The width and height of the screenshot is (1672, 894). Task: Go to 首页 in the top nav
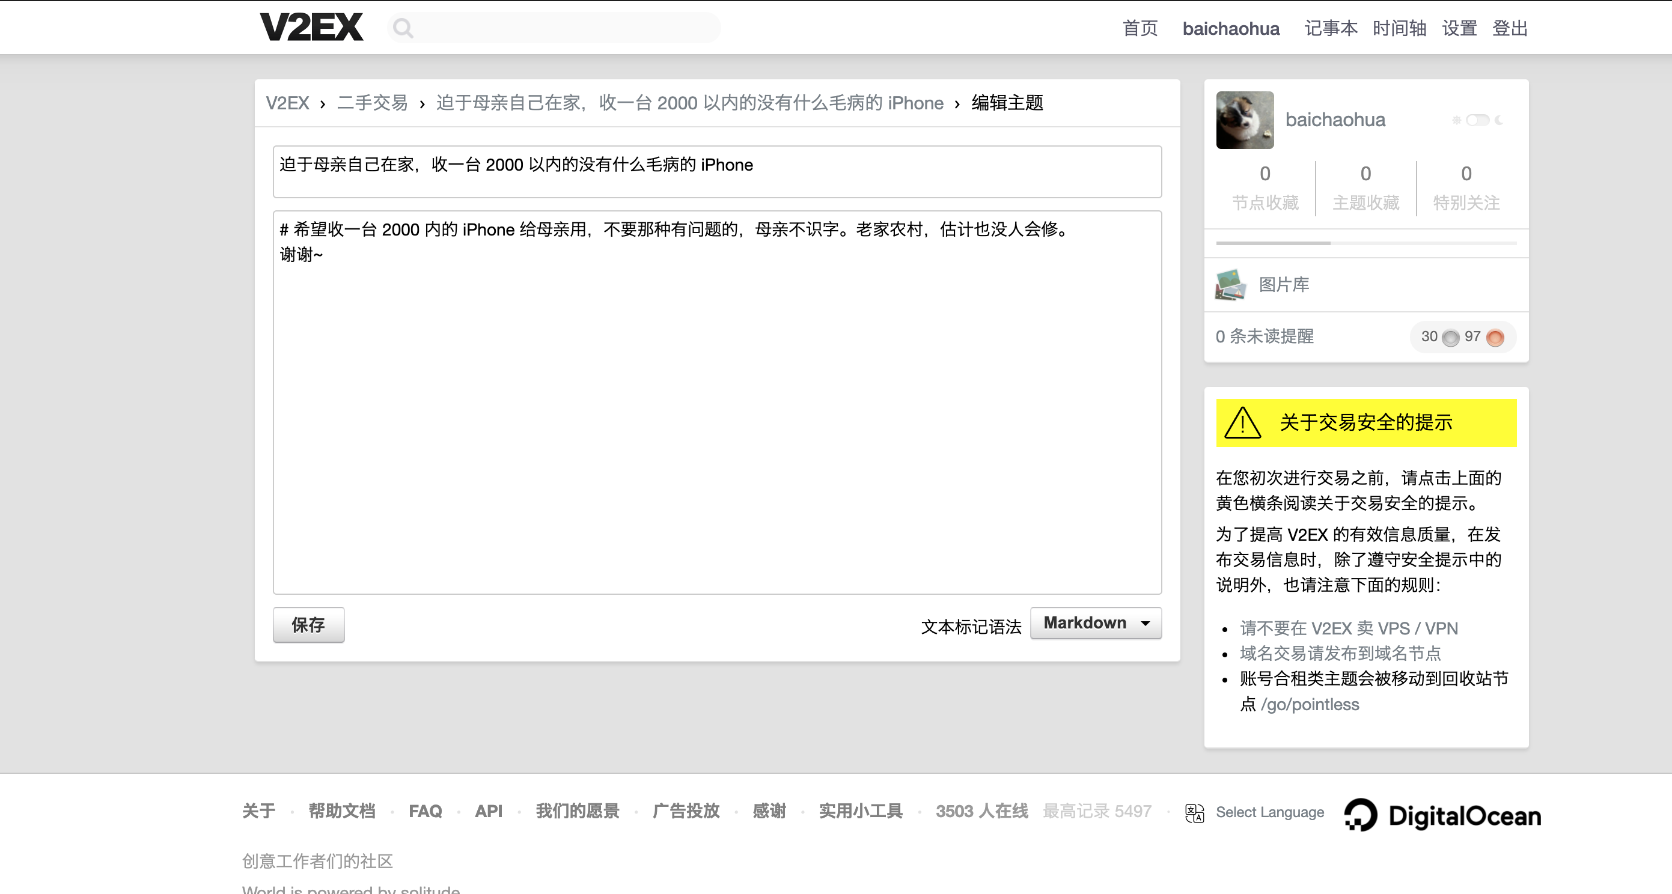coord(1140,29)
